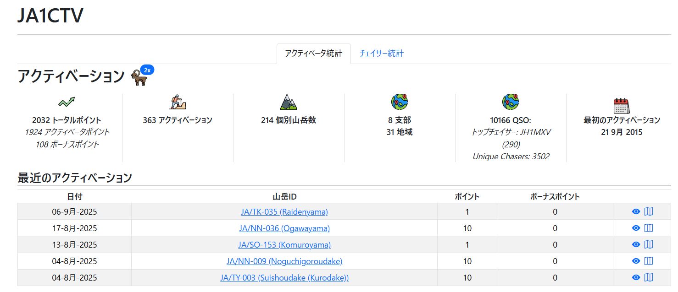Click the mountain goat badge icon
Screen dimensions: 678x292
139,78
